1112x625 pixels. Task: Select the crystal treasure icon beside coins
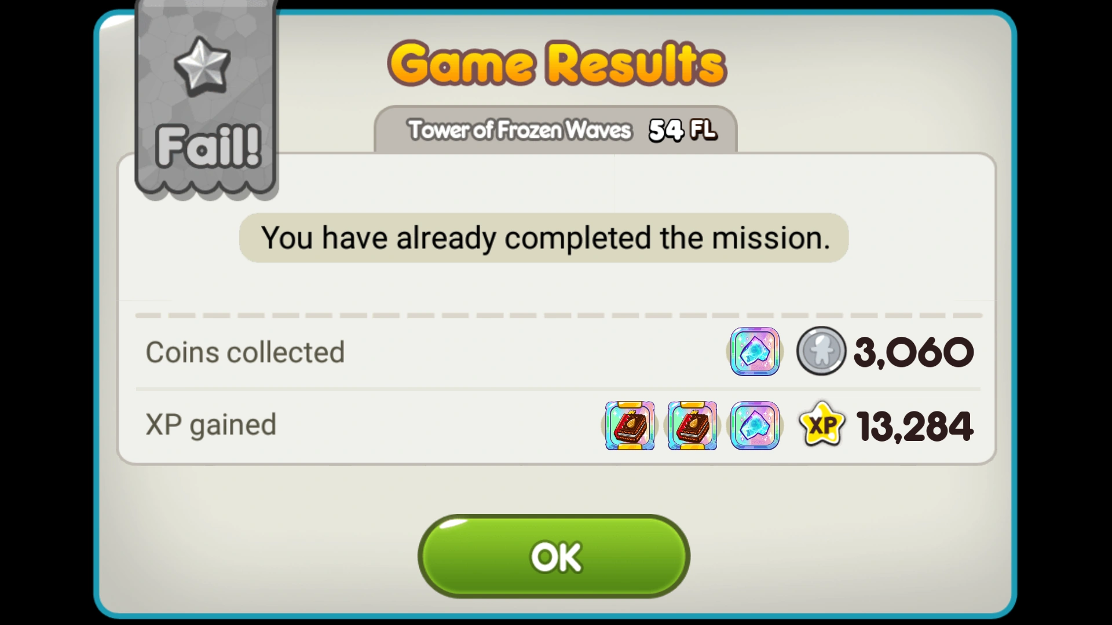[755, 352]
